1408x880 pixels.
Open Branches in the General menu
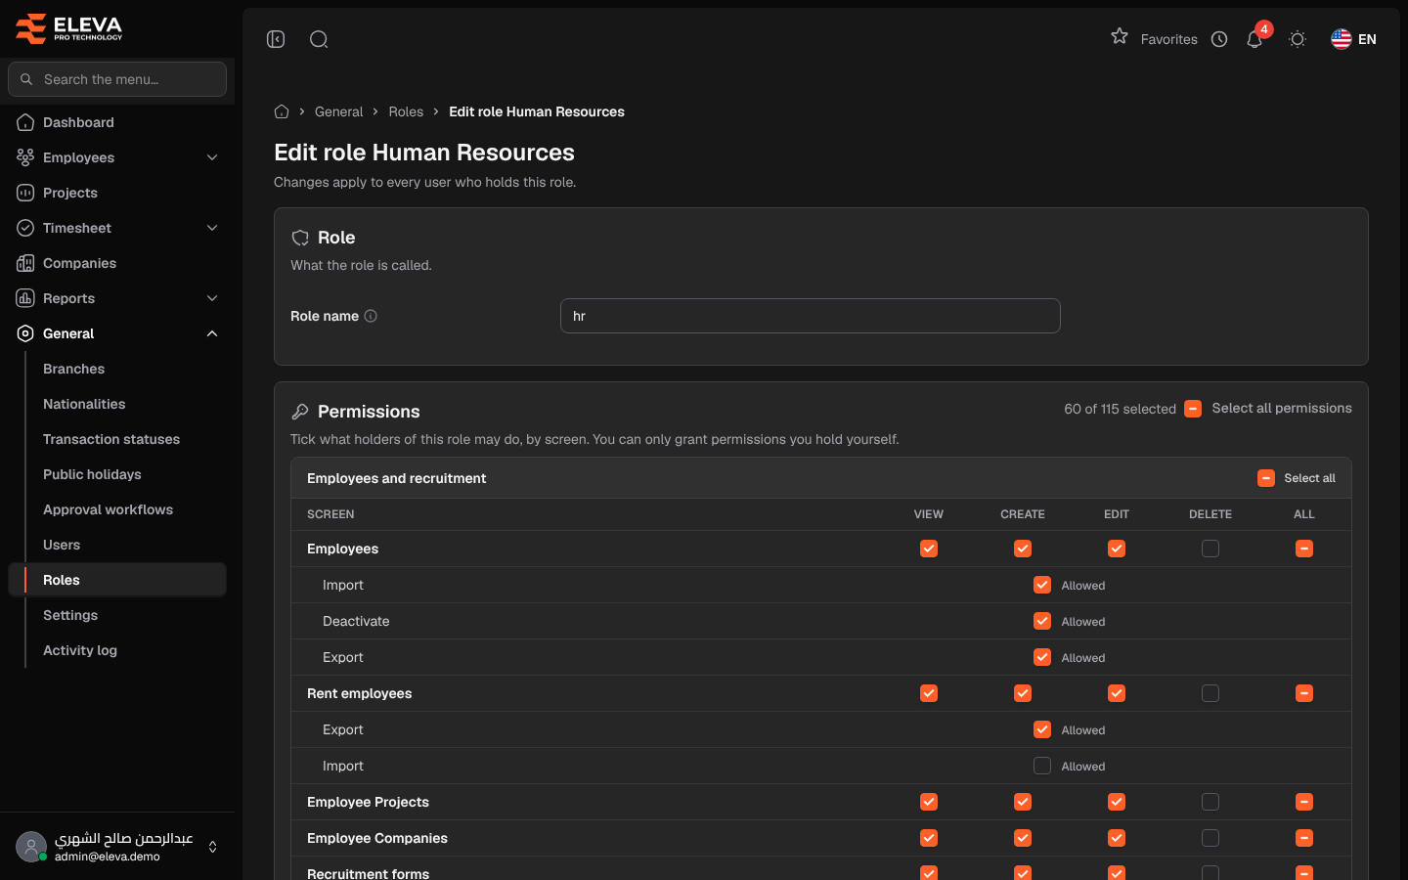coord(73,369)
